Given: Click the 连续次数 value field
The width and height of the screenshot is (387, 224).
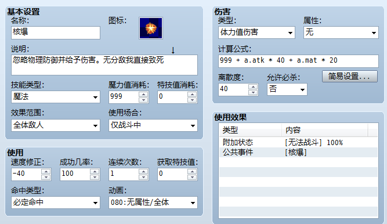Looking at the screenshot, I should pos(124,174).
